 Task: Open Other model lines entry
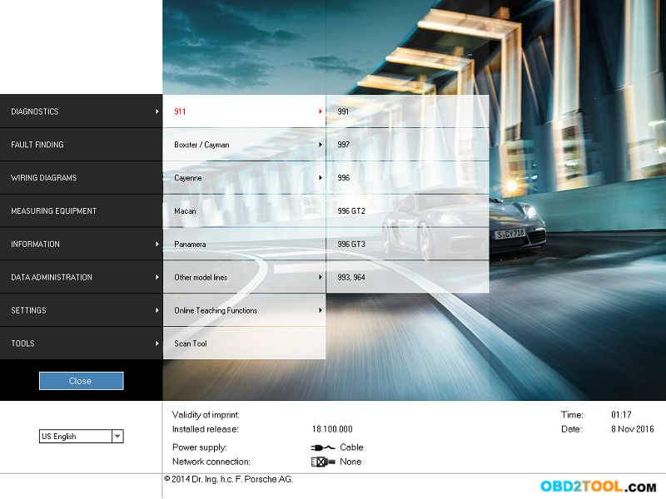[x=244, y=277]
